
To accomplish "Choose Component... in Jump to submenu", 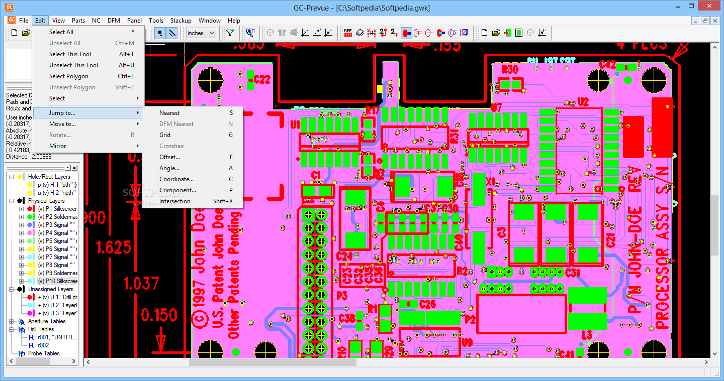I will coord(193,190).
